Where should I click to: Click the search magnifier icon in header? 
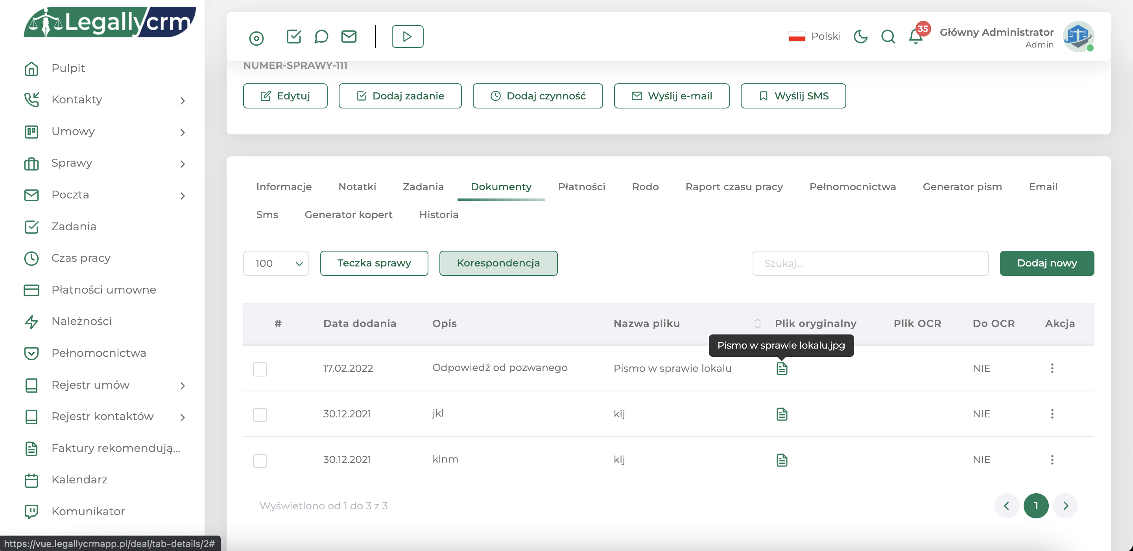pyautogui.click(x=888, y=37)
